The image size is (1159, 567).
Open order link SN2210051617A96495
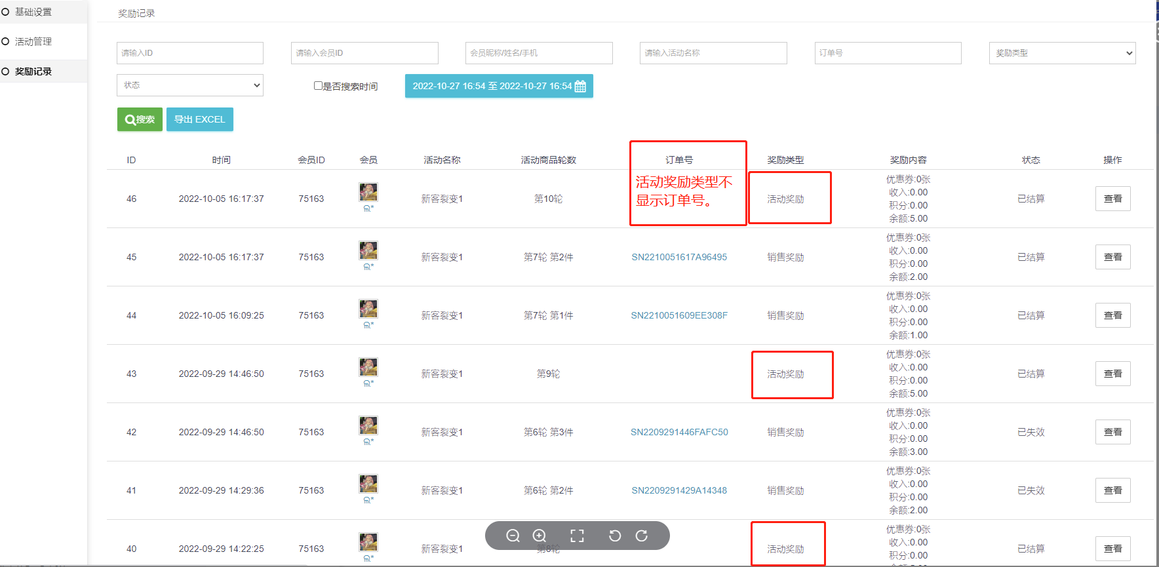(x=679, y=257)
